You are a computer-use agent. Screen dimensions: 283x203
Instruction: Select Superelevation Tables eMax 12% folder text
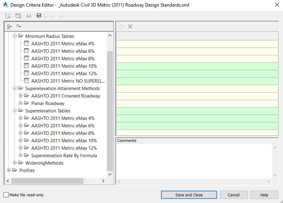pyautogui.click(x=64, y=148)
